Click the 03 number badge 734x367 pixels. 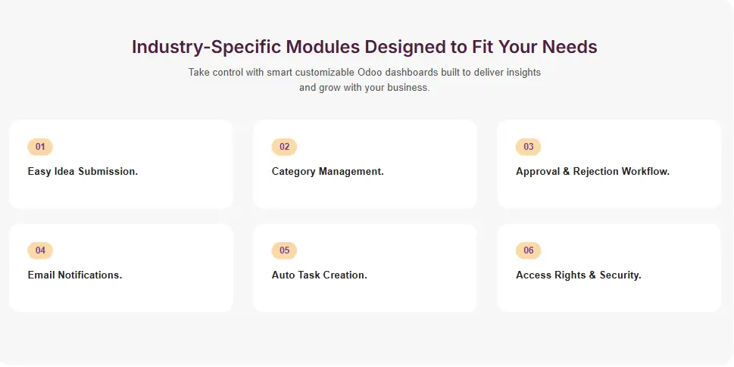tap(528, 147)
